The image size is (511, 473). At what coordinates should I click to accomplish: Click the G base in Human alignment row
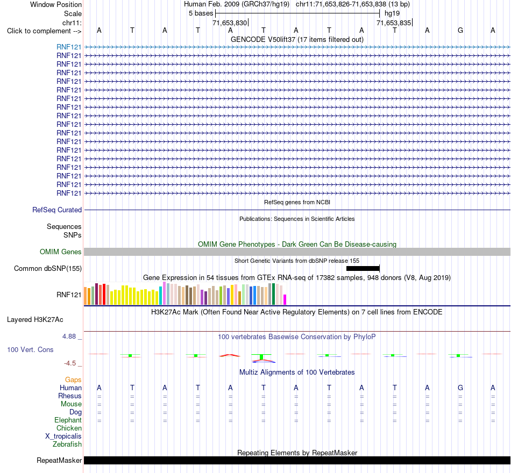pos(460,388)
